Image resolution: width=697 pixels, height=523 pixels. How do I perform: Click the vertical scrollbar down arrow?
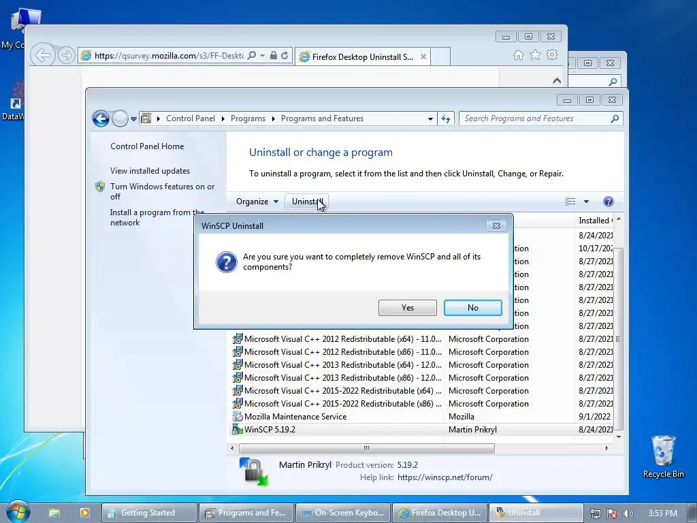(x=618, y=437)
